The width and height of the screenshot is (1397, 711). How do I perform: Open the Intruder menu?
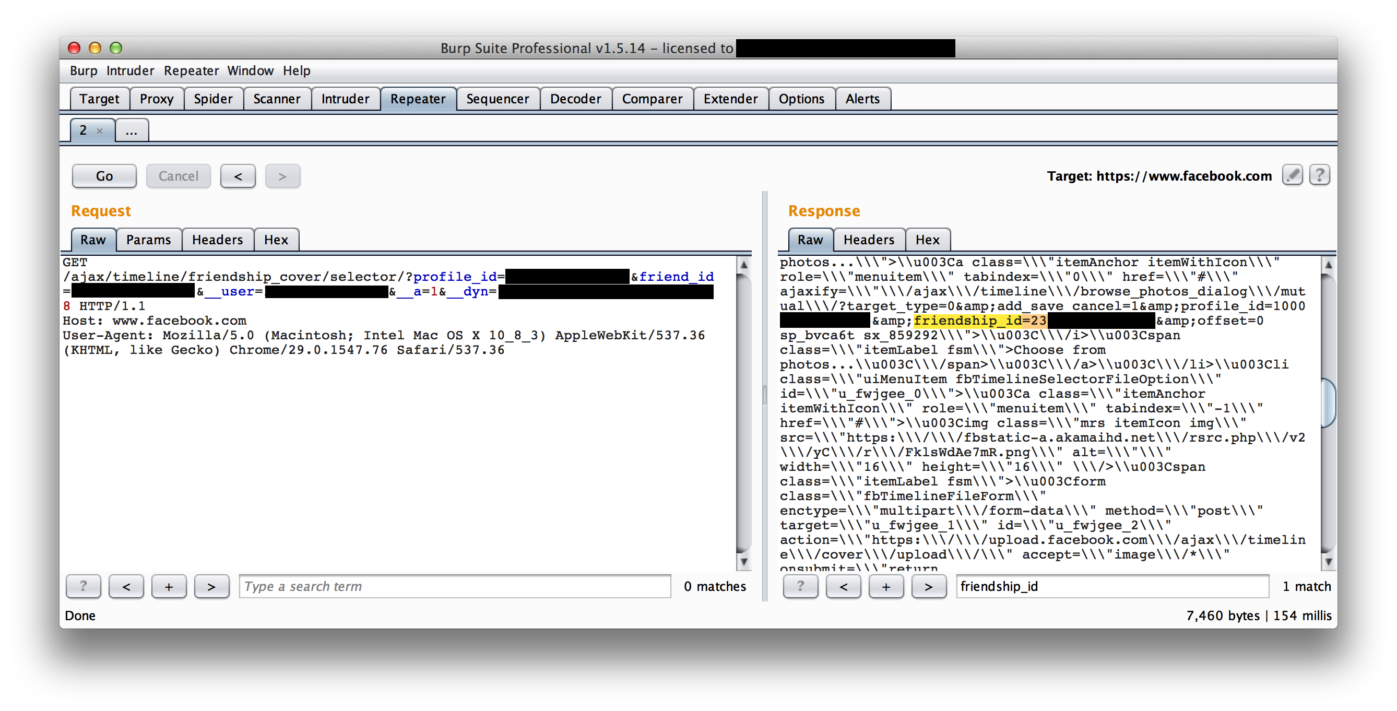(x=130, y=70)
